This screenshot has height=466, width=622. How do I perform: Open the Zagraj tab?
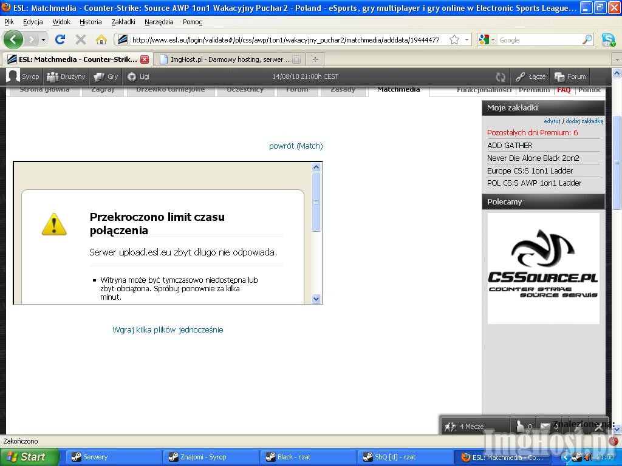103,90
